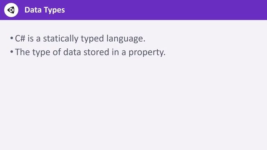Click the word "stored" in second bullet

click(96, 52)
